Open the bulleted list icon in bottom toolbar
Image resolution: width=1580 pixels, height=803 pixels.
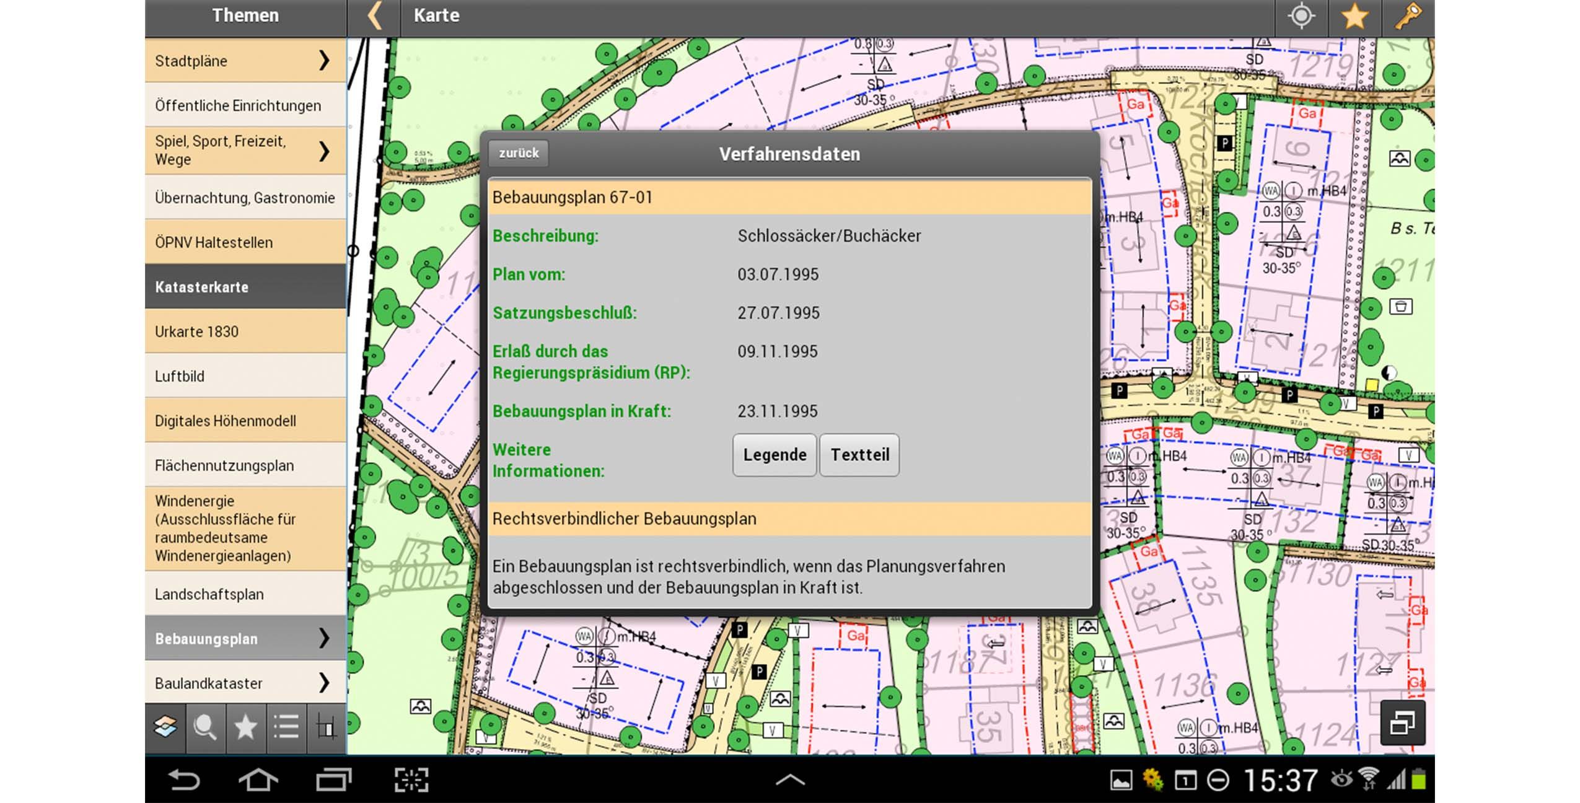point(286,727)
